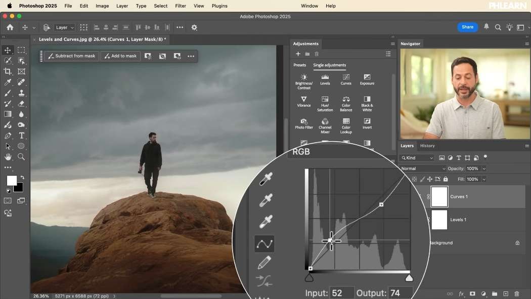Toggle view mask overlay in task bar
This screenshot has height=299, width=531.
point(177,56)
